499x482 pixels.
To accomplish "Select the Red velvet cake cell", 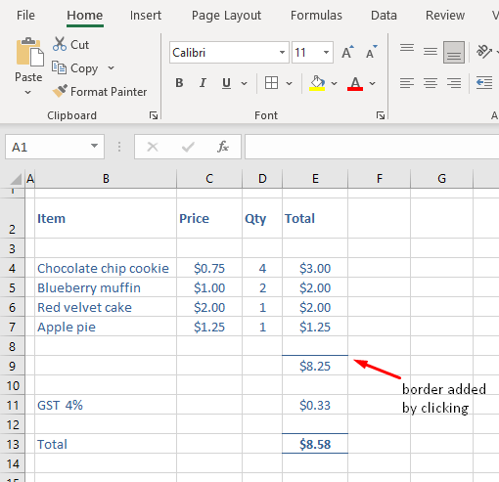I will (x=106, y=307).
